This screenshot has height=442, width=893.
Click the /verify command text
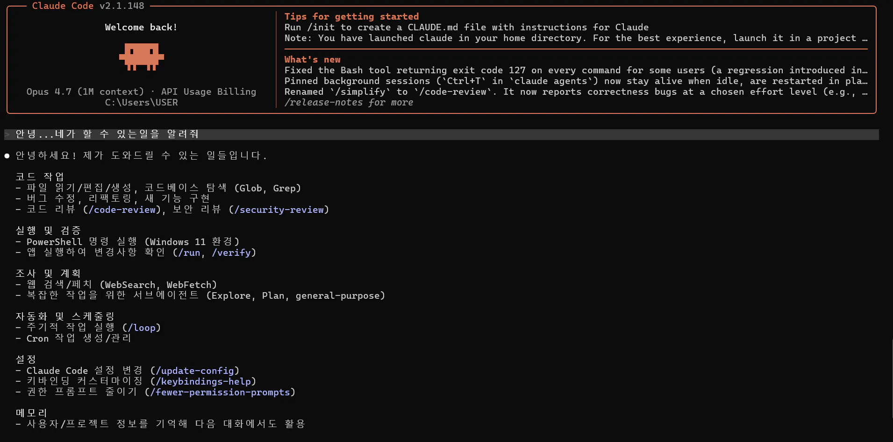pos(231,253)
